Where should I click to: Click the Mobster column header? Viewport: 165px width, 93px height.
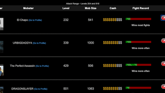[x=28, y=8]
